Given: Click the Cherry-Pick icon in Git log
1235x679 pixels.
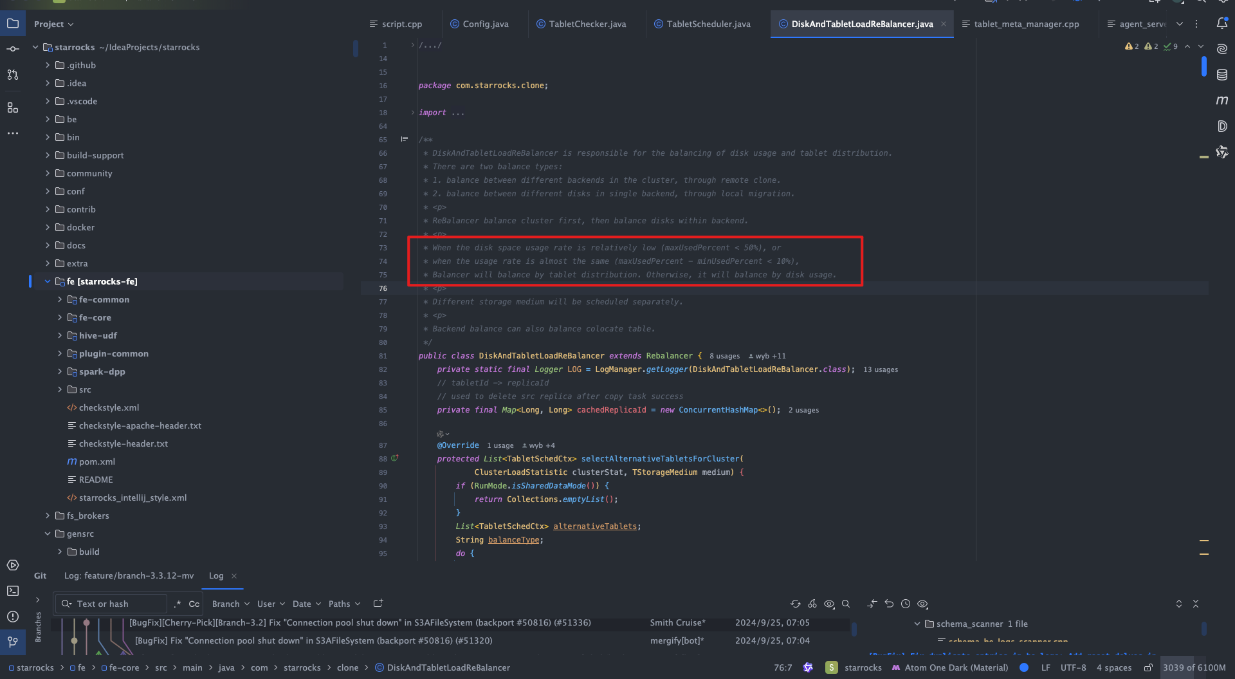Looking at the screenshot, I should pyautogui.click(x=812, y=604).
